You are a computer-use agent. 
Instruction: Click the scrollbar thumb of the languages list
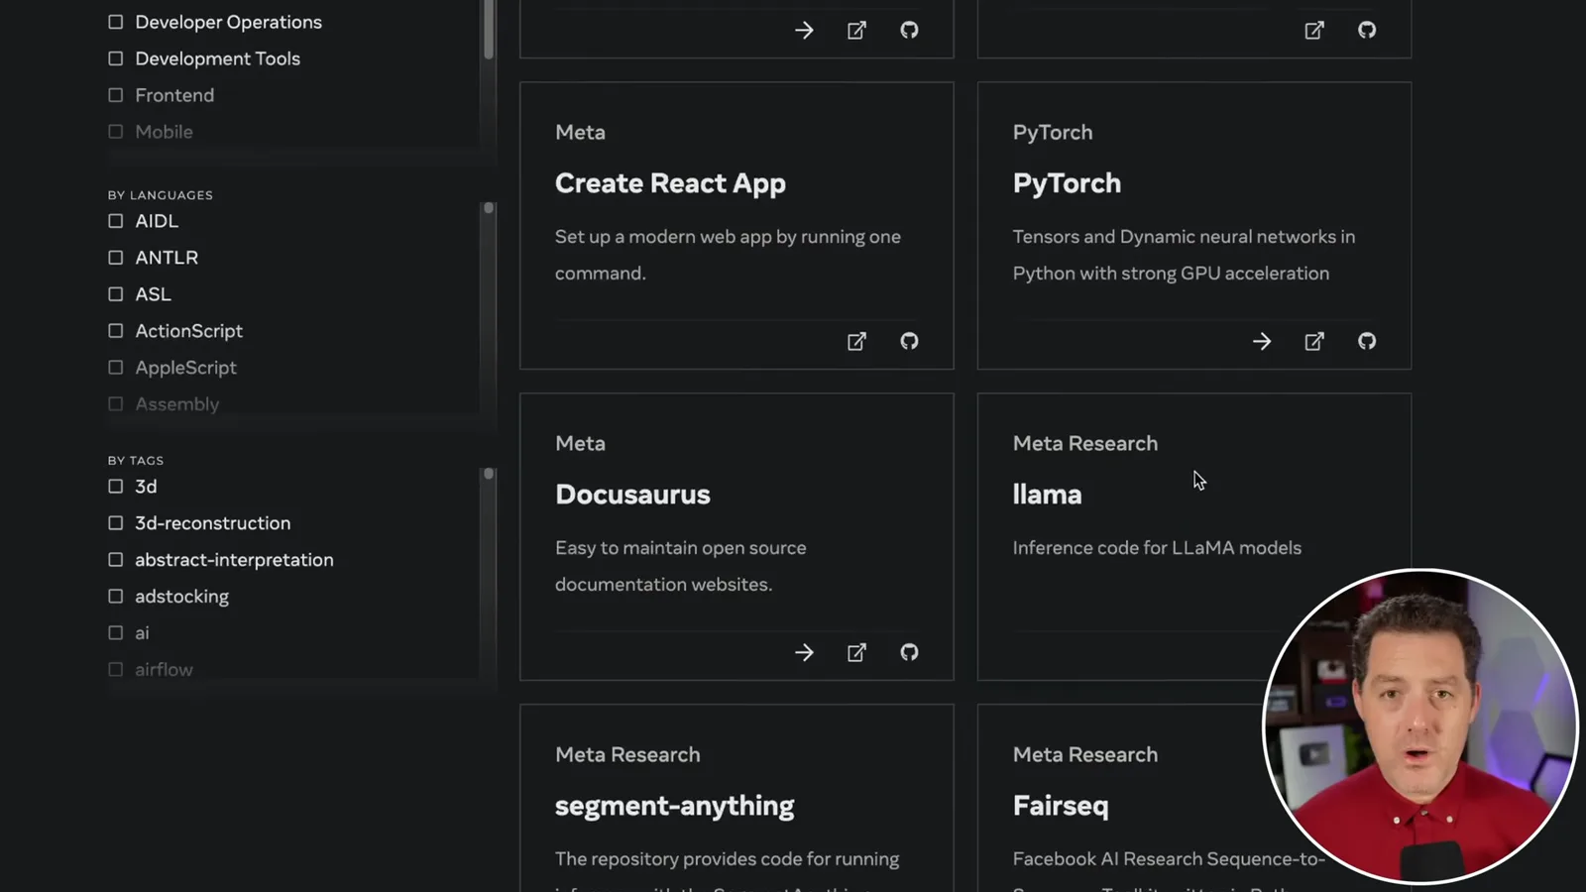(x=488, y=208)
